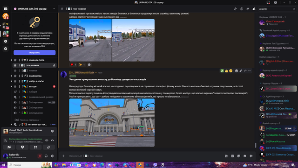This screenshot has width=298, height=168.
Task: Click the @3МІ mention in message
Action: tap(73, 76)
